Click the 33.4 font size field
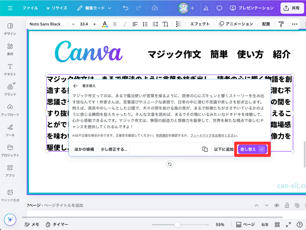The width and height of the screenshot is (306, 230). click(84, 24)
